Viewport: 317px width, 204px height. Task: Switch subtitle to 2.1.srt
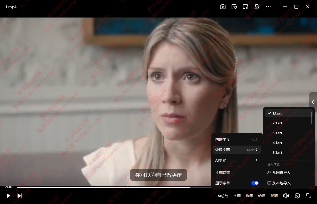pos(277,123)
